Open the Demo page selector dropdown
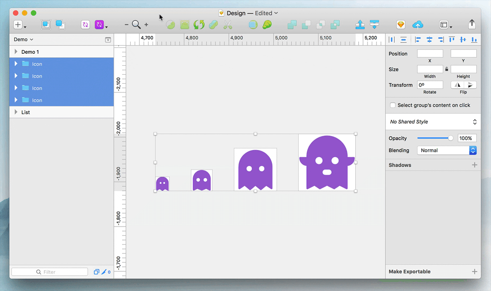This screenshot has width=491, height=291. 24,39
